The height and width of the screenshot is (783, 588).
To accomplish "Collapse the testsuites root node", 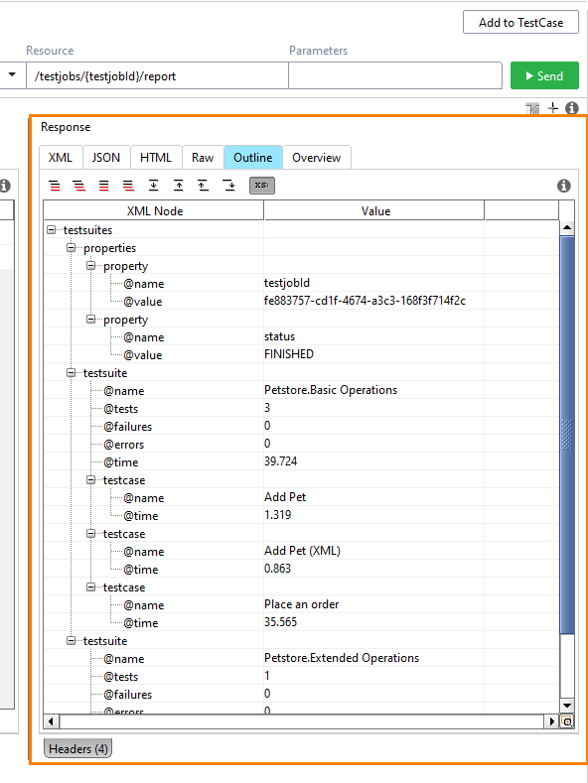I will point(51,230).
